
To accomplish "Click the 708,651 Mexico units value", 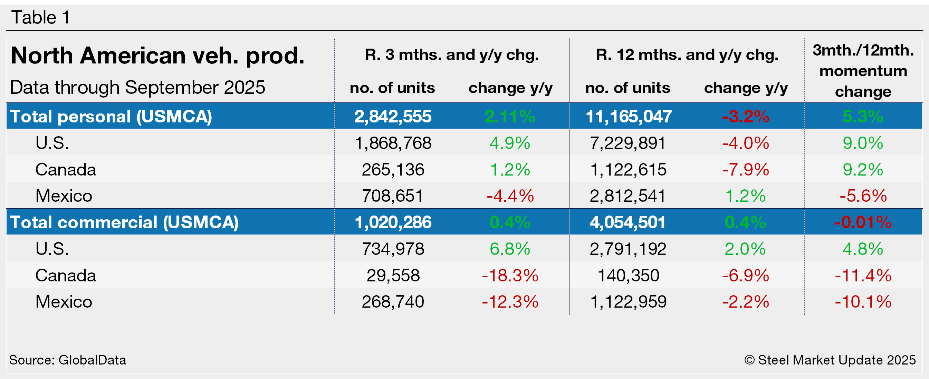I will (392, 196).
